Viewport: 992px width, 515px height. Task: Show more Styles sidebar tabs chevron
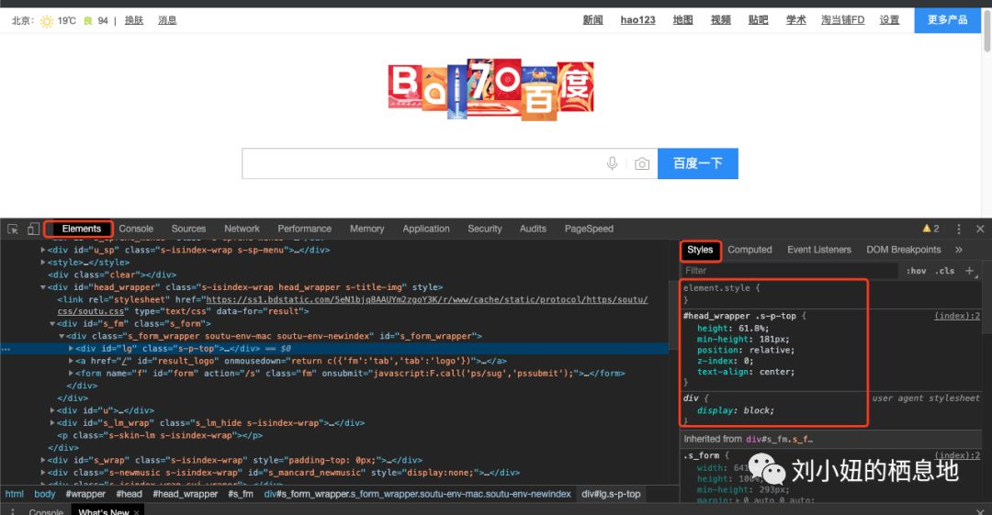click(958, 250)
